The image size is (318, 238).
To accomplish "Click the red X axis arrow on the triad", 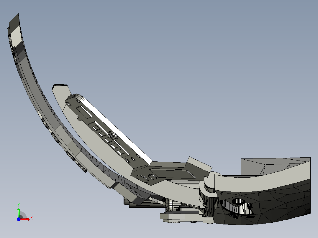I will click(x=25, y=219).
